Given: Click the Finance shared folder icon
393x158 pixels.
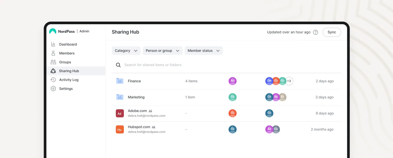Looking at the screenshot, I should pyautogui.click(x=120, y=81).
